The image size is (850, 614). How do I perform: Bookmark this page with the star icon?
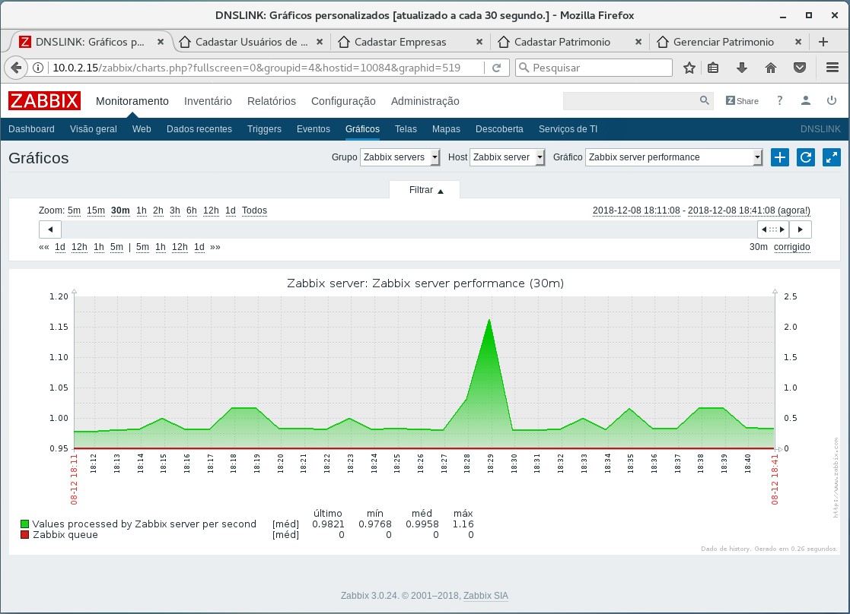point(689,68)
